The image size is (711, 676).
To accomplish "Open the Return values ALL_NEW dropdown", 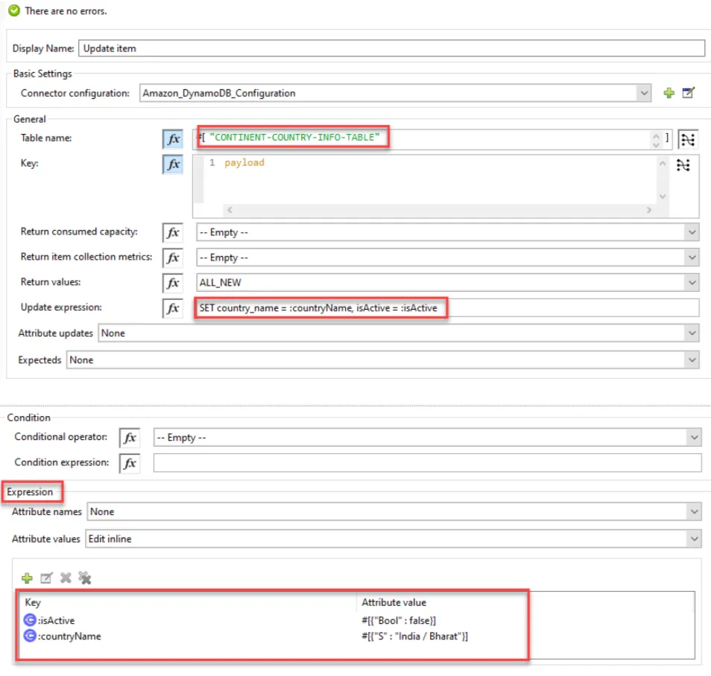I will click(x=692, y=283).
